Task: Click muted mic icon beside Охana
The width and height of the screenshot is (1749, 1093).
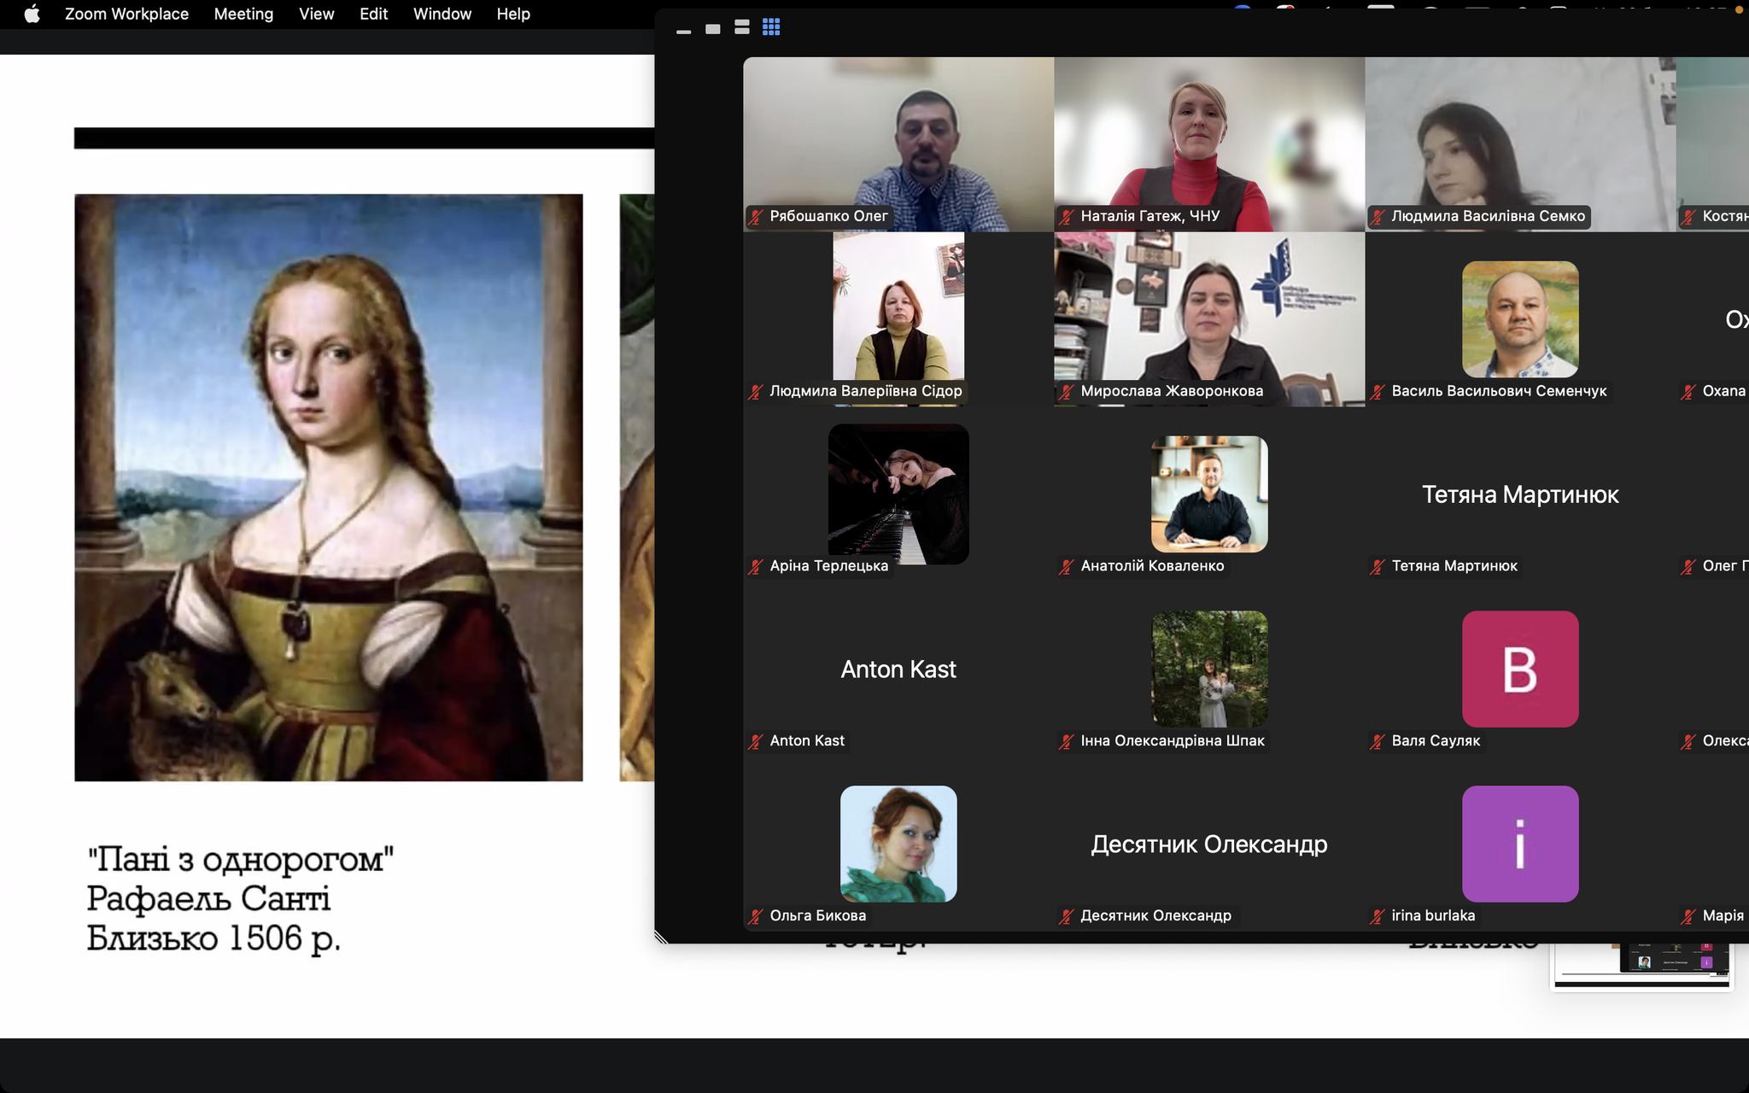Action: (1688, 392)
